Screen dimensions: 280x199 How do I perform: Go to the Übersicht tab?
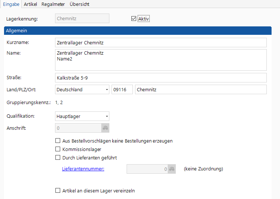click(x=79, y=4)
